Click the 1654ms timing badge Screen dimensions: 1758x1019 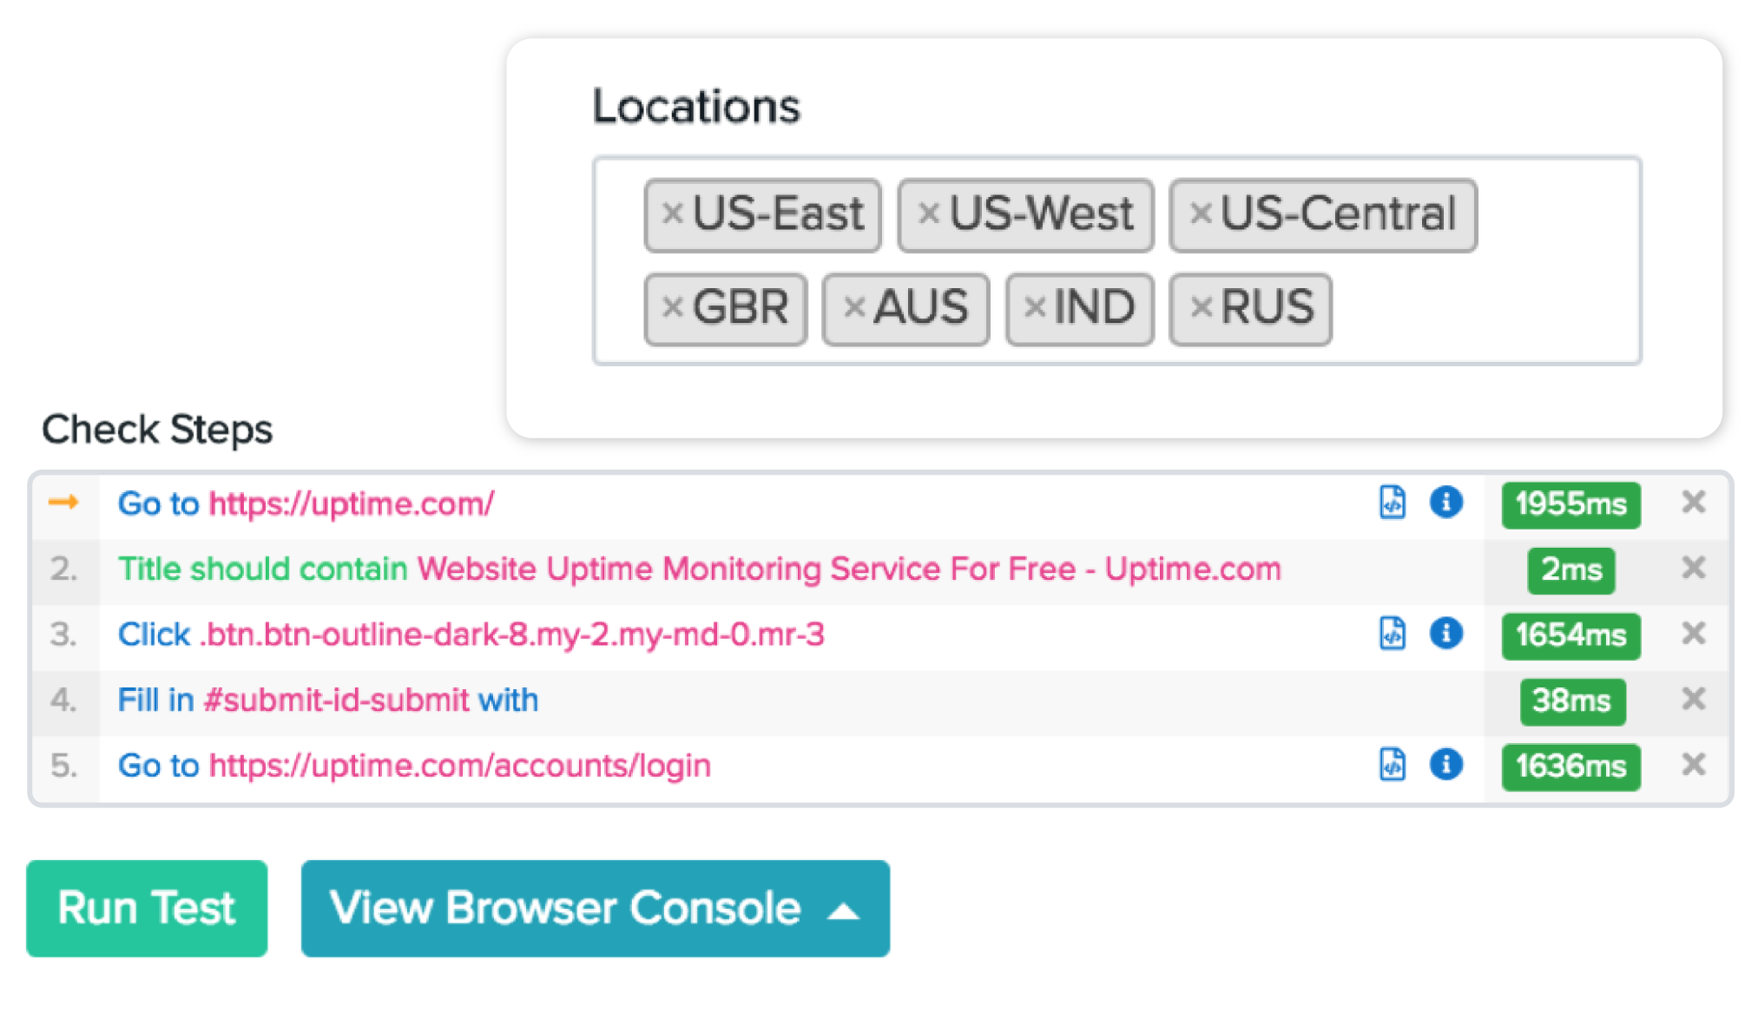point(1570,635)
